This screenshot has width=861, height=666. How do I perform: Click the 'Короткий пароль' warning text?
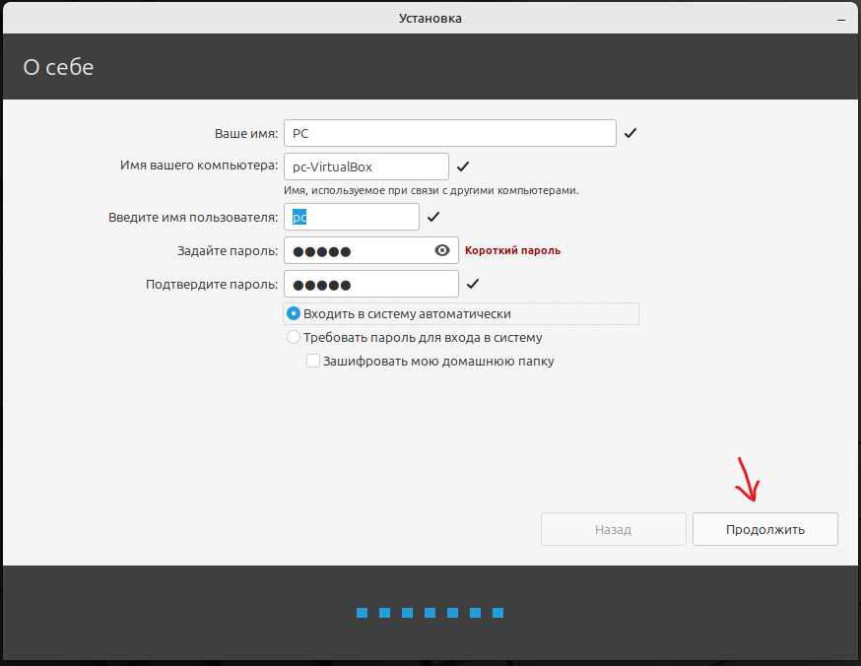tap(513, 250)
